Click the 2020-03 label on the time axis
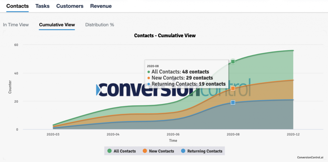 click(53, 135)
